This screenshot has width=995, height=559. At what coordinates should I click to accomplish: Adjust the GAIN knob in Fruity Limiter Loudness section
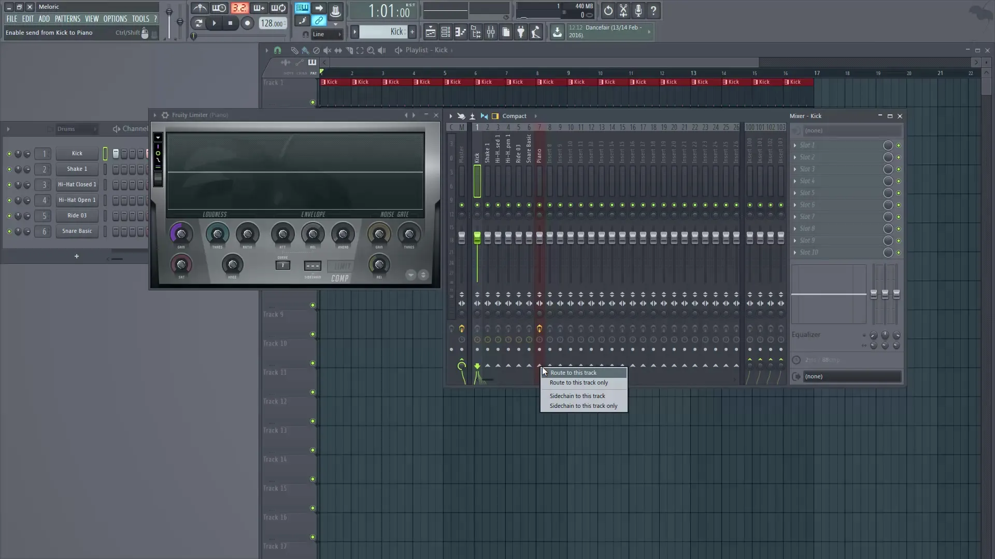[180, 233]
